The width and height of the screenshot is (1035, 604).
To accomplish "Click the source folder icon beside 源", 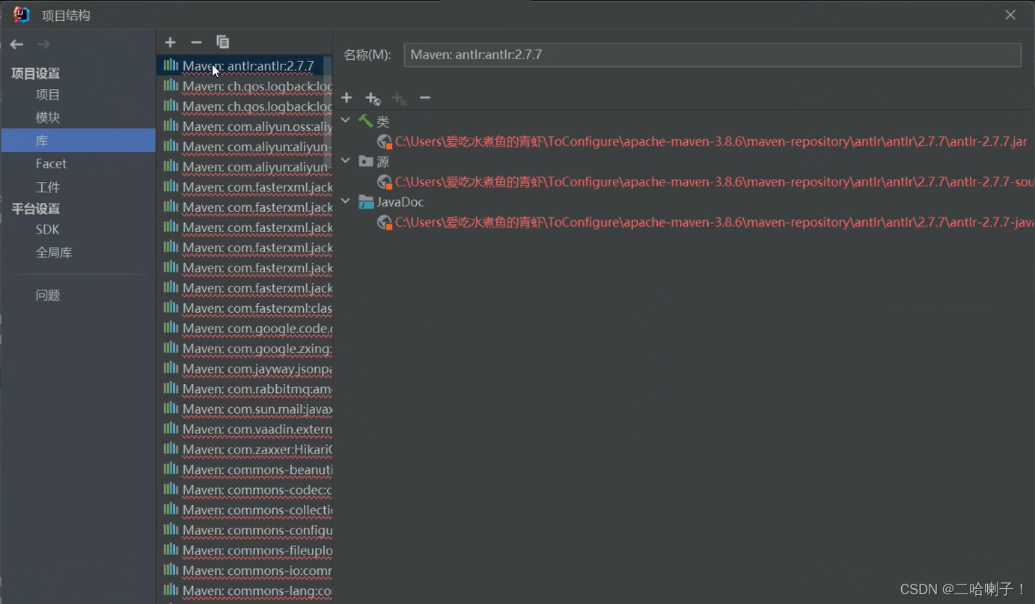I will tap(365, 161).
